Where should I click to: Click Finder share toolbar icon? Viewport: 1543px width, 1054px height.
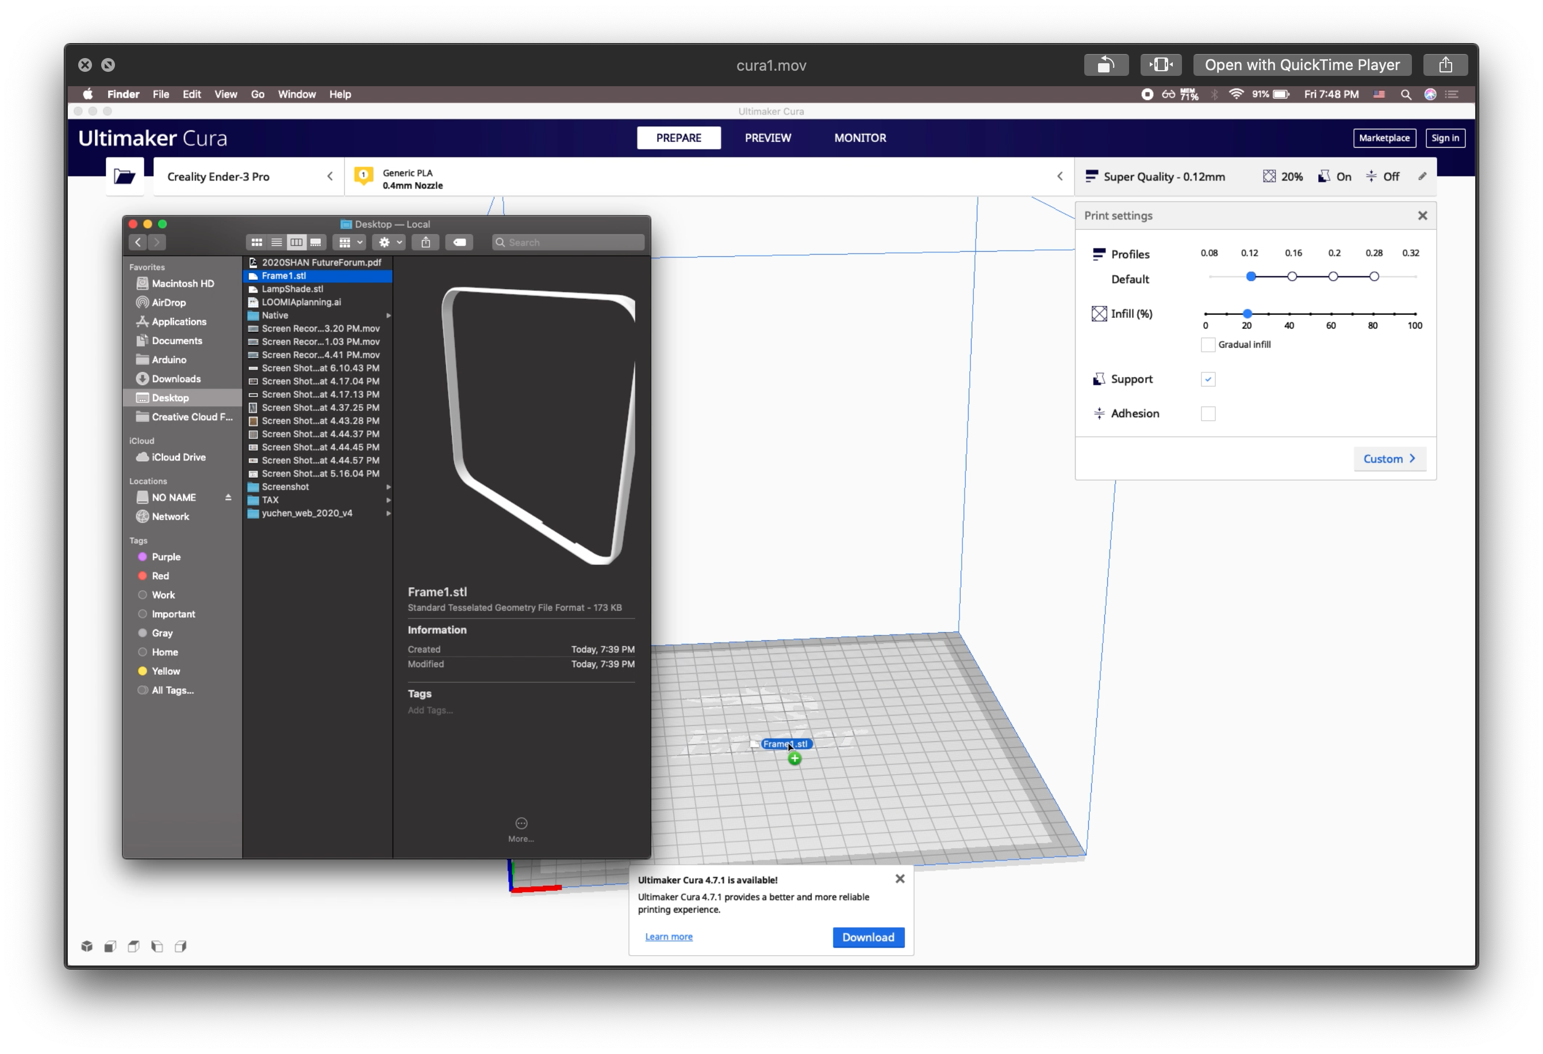coord(425,243)
